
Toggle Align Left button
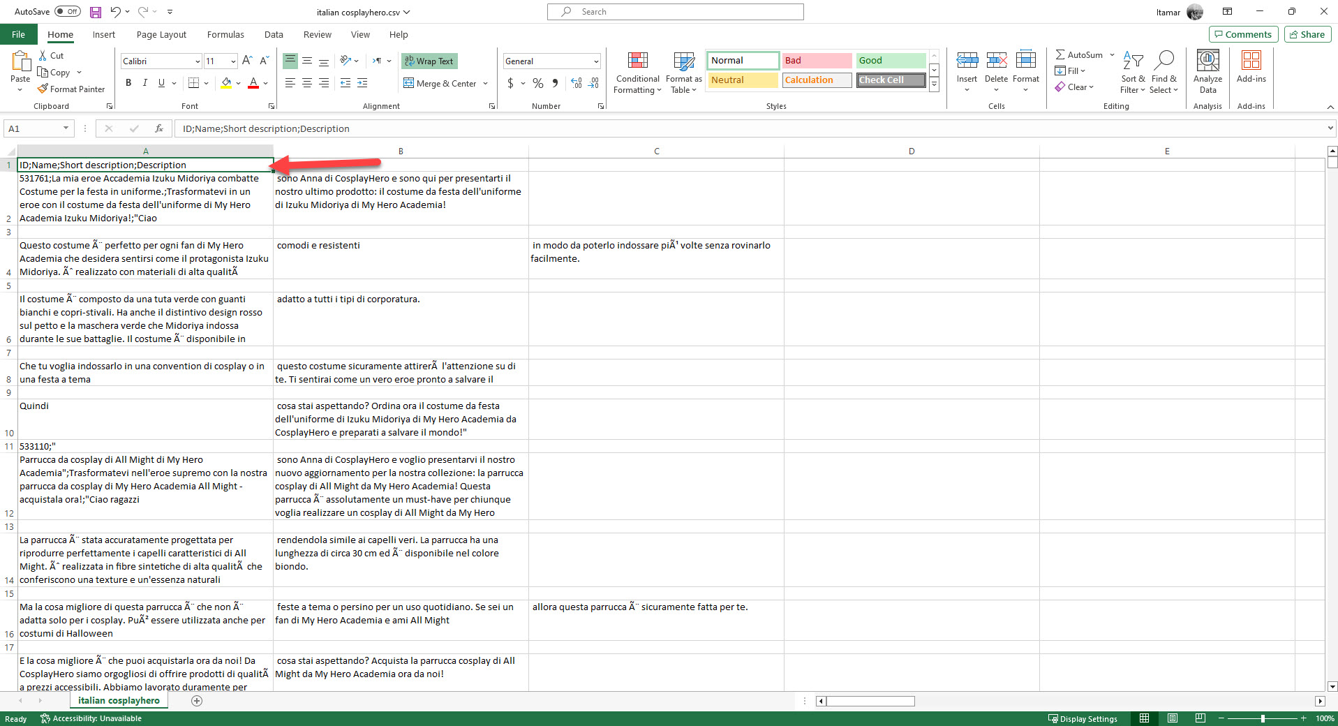(290, 83)
